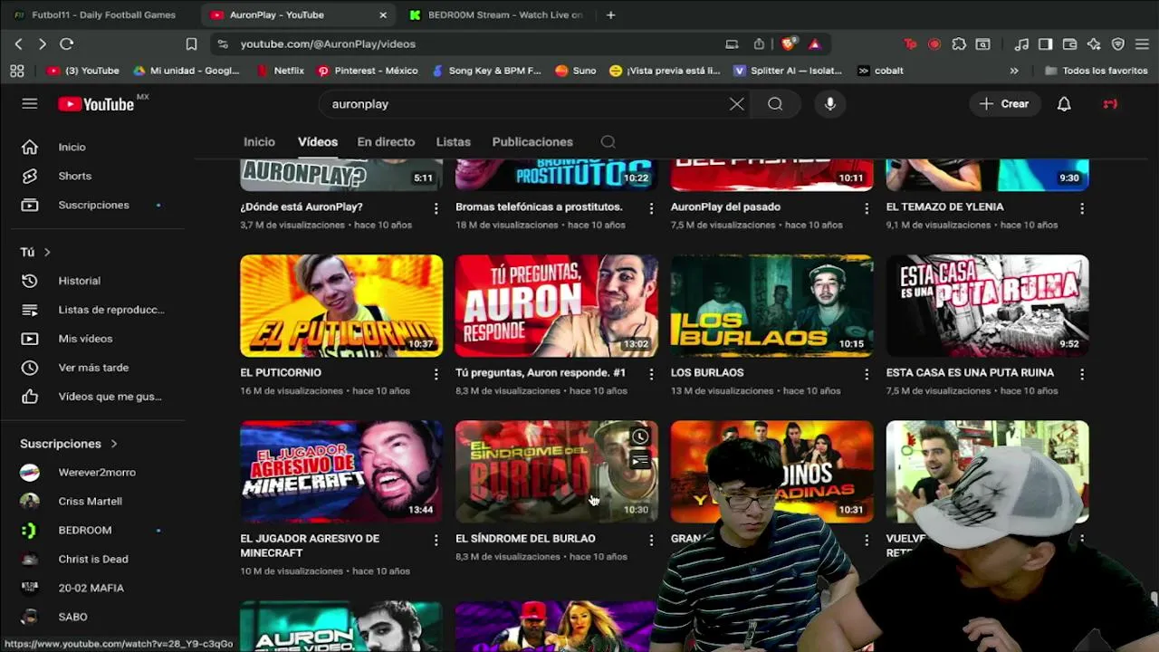Go forward in browser

tap(42, 43)
